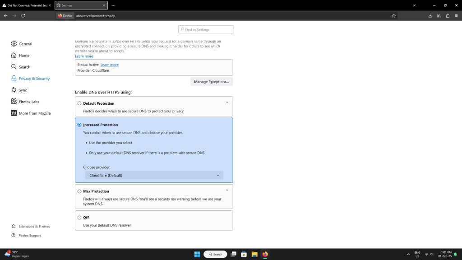Expand the Default Protection details chevron

(227, 102)
